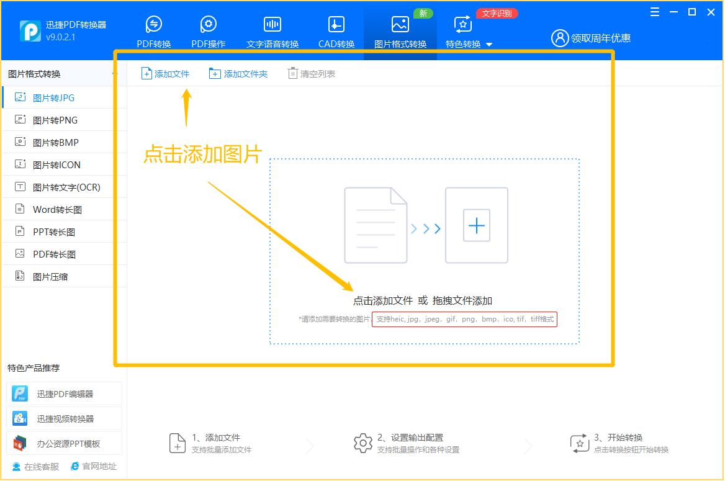
Task: Click the 添加文件 button
Action: tap(165, 73)
